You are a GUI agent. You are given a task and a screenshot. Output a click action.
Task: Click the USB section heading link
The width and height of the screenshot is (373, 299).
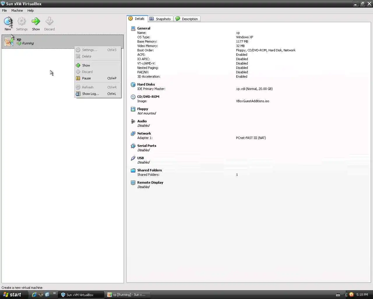click(140, 158)
